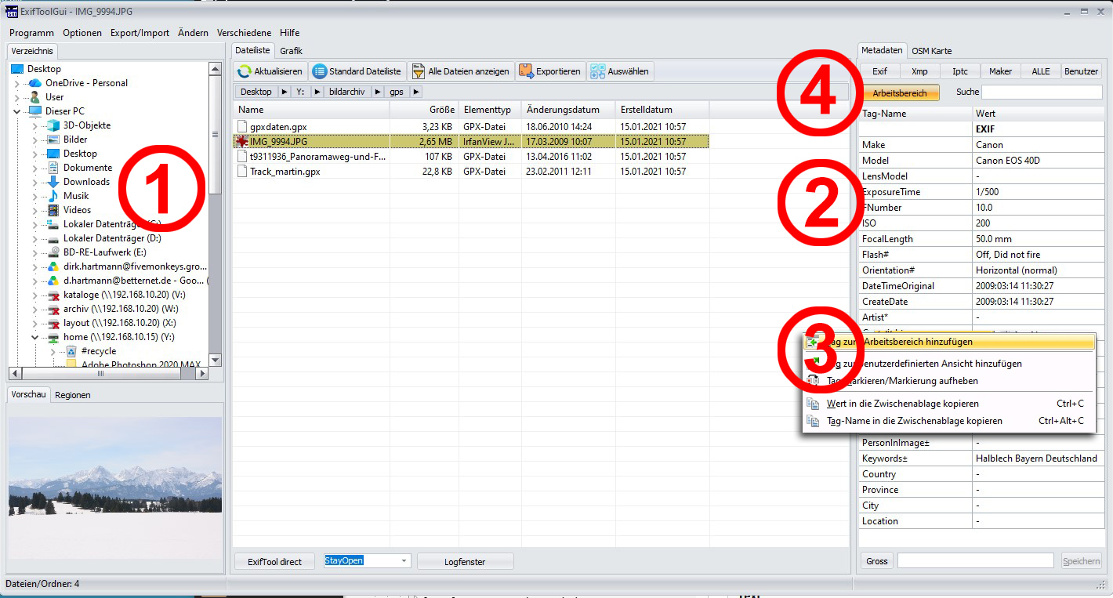1113x598 pixels.
Task: Choose Wert in die Zwischenablage kopieren
Action: coord(948,404)
